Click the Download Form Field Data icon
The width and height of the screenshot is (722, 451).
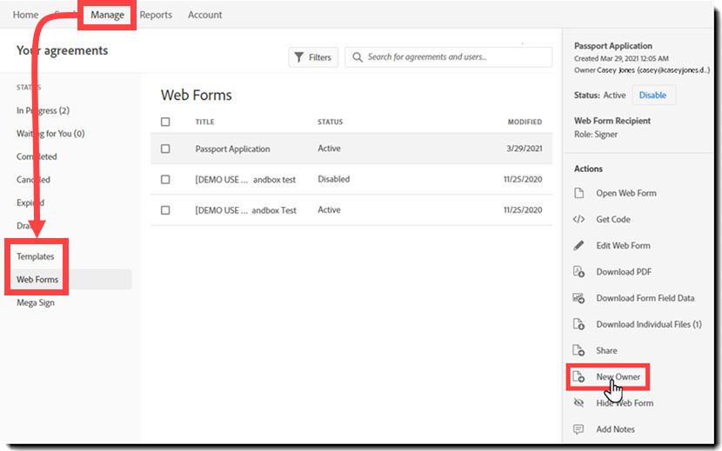tap(578, 298)
